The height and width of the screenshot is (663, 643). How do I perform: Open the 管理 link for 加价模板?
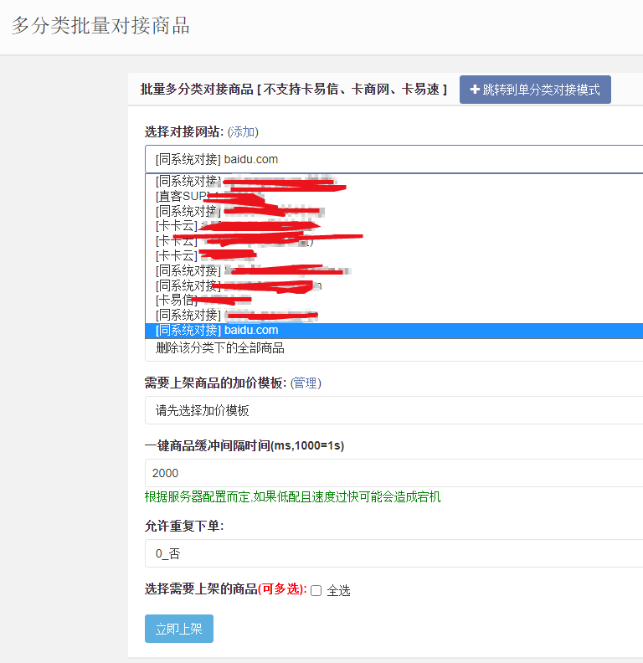(x=306, y=383)
